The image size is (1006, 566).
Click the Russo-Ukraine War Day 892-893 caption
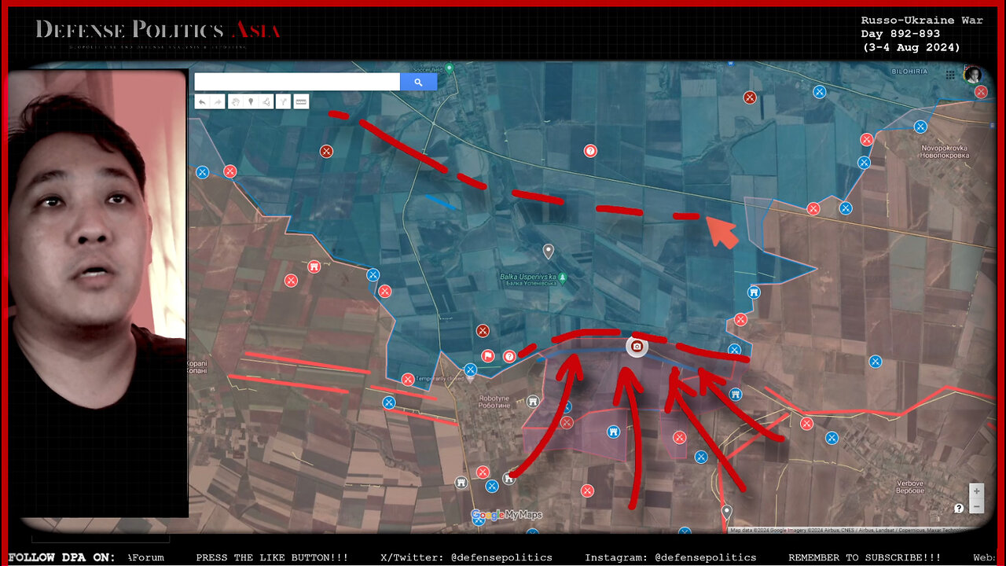[922, 34]
